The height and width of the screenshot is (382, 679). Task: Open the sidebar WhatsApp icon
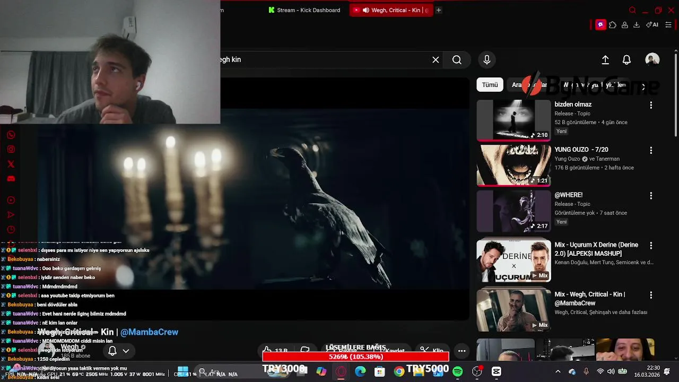point(11,135)
